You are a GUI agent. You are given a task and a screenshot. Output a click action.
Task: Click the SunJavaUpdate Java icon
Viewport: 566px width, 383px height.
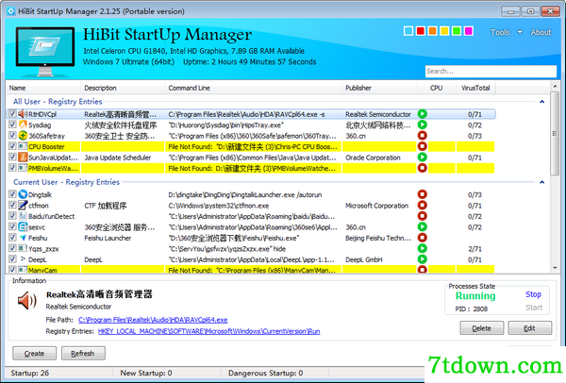tap(23, 158)
